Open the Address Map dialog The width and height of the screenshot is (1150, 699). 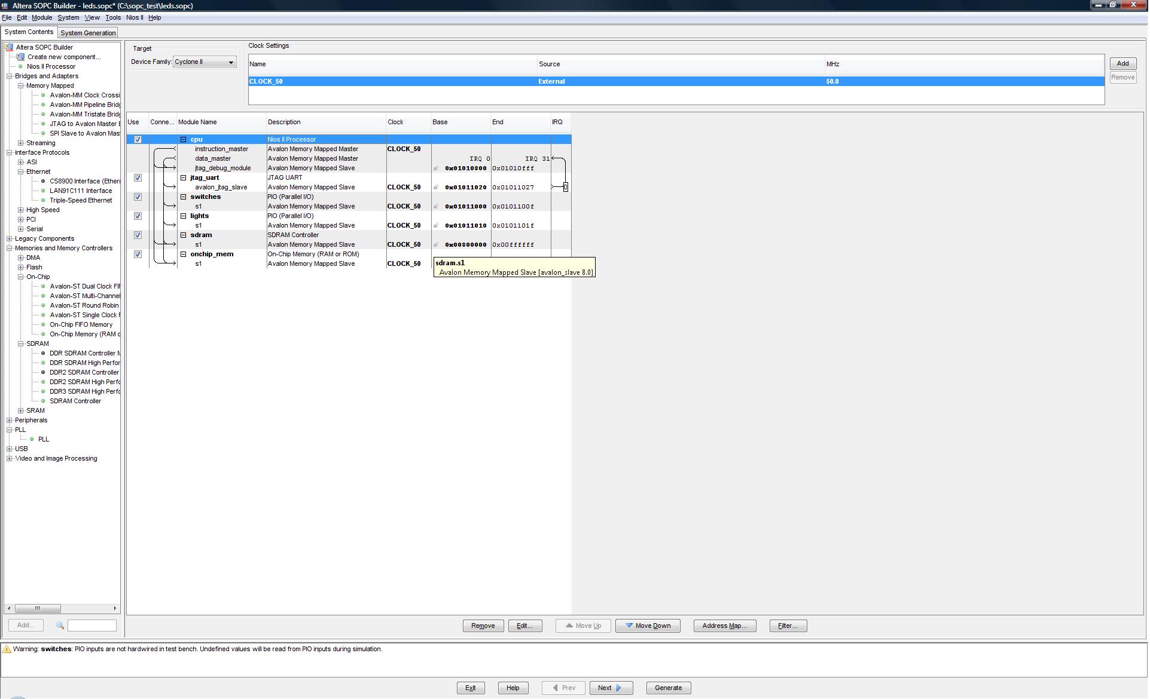[x=724, y=626]
